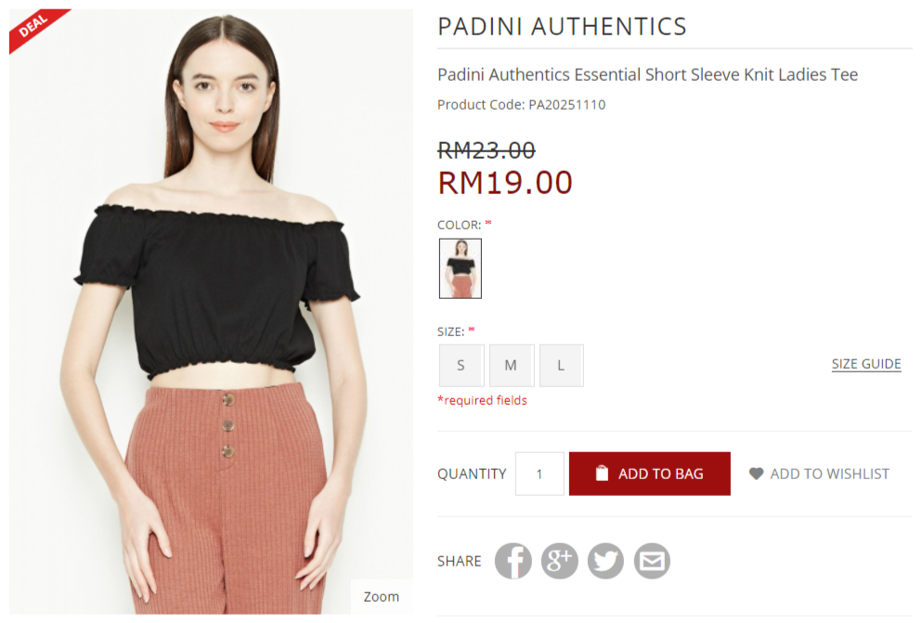Viewport: 922px width, 623px height.
Task: Click the product title text
Action: click(x=647, y=74)
